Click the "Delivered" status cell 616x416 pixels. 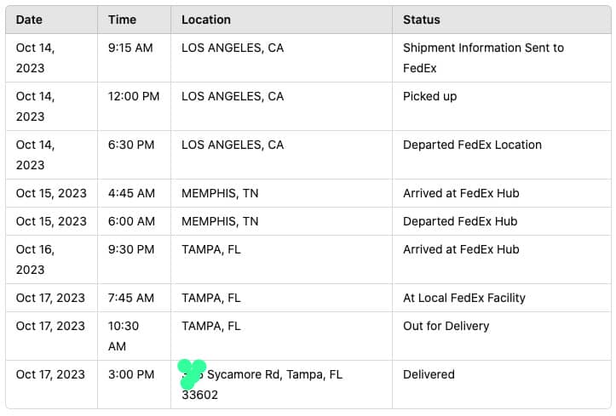[429, 374]
